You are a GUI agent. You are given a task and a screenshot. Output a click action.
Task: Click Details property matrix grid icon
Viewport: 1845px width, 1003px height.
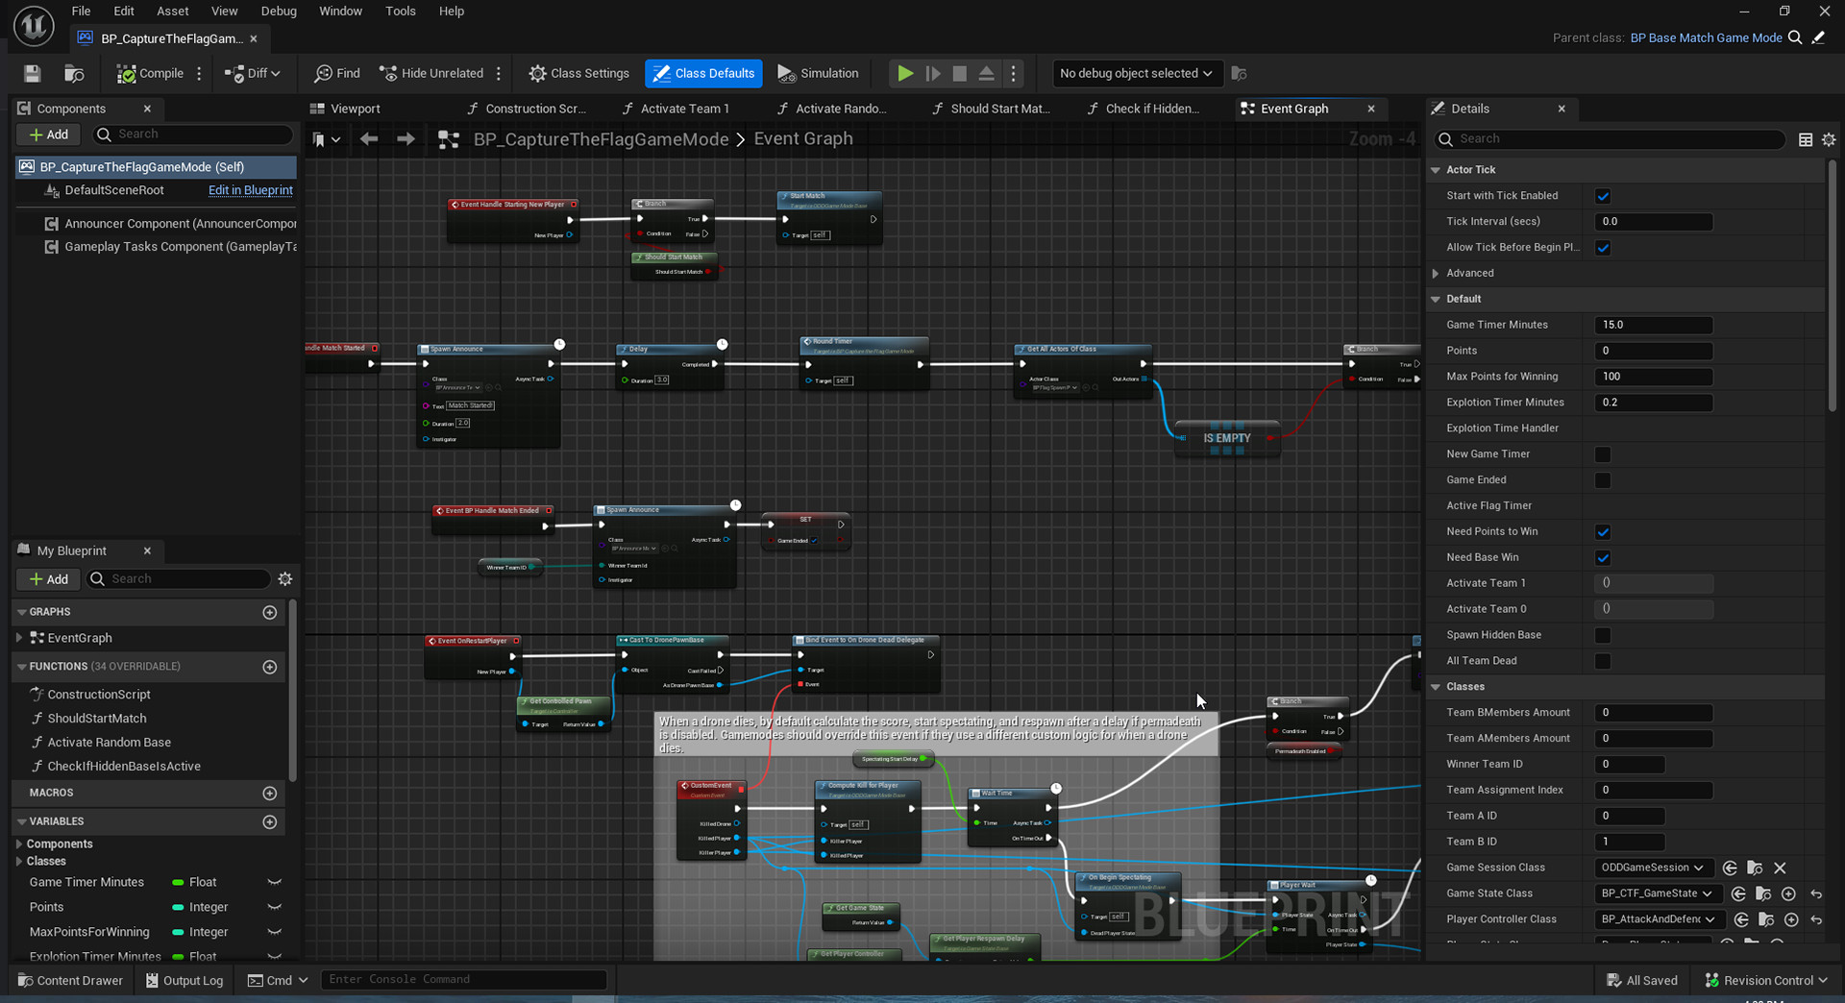tap(1806, 139)
